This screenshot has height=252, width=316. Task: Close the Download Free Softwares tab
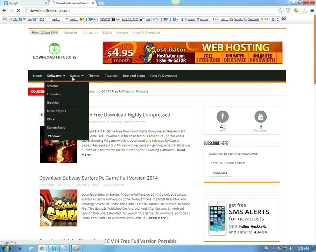point(93,3)
